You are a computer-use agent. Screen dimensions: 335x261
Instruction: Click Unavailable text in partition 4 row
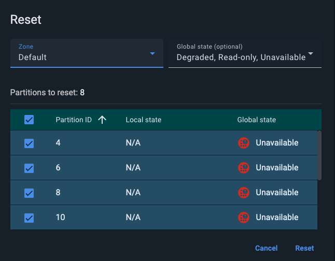click(x=277, y=143)
